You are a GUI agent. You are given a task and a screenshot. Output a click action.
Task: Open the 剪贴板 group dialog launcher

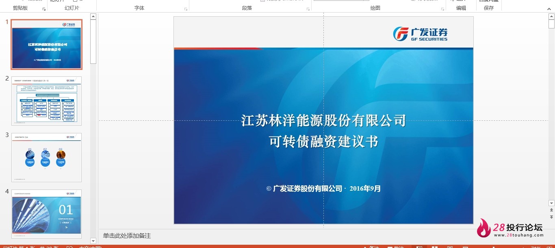tap(44, 9)
